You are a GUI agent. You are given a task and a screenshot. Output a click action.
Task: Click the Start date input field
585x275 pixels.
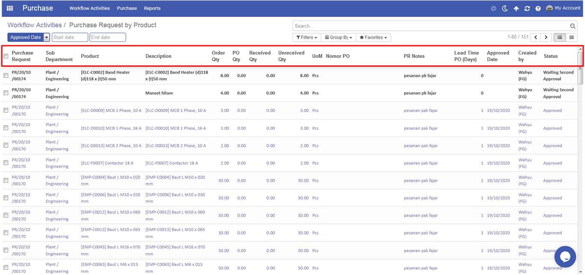pyautogui.click(x=70, y=38)
